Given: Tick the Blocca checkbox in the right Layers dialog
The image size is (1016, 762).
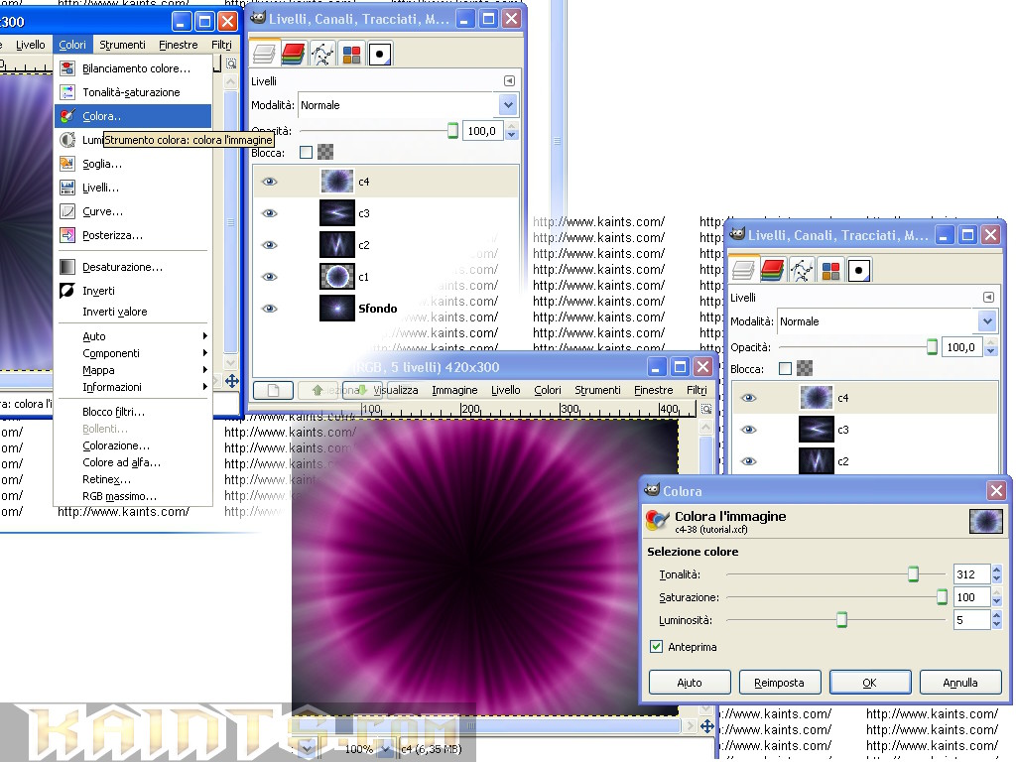Looking at the screenshot, I should (785, 369).
